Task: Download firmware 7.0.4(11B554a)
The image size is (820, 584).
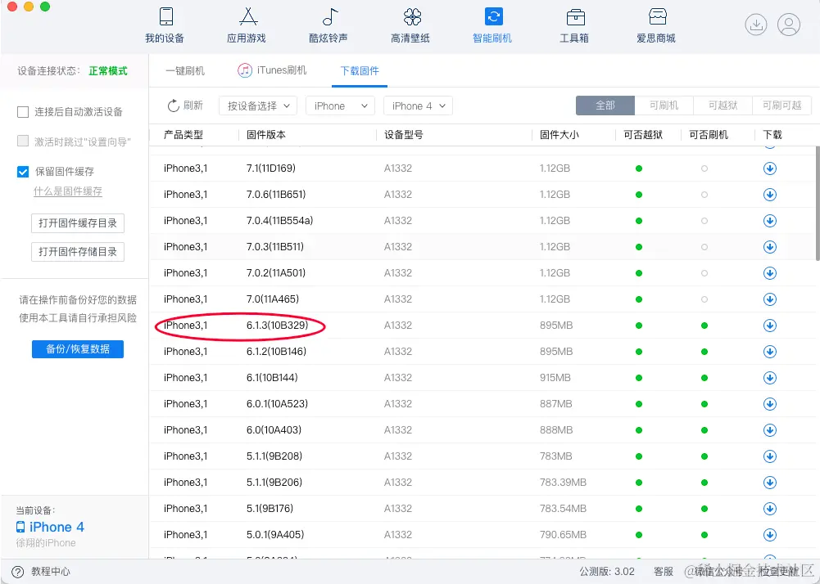Action: click(770, 221)
